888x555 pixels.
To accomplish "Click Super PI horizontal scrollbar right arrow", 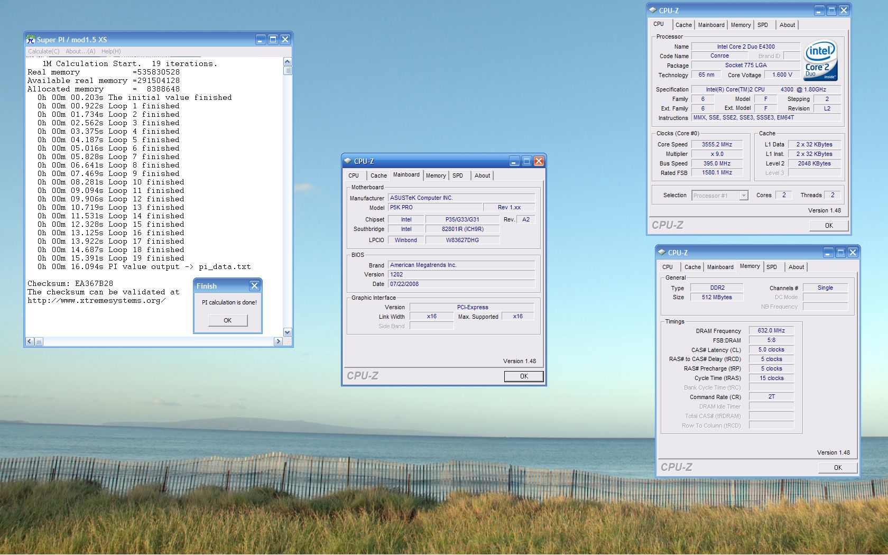I will [278, 341].
